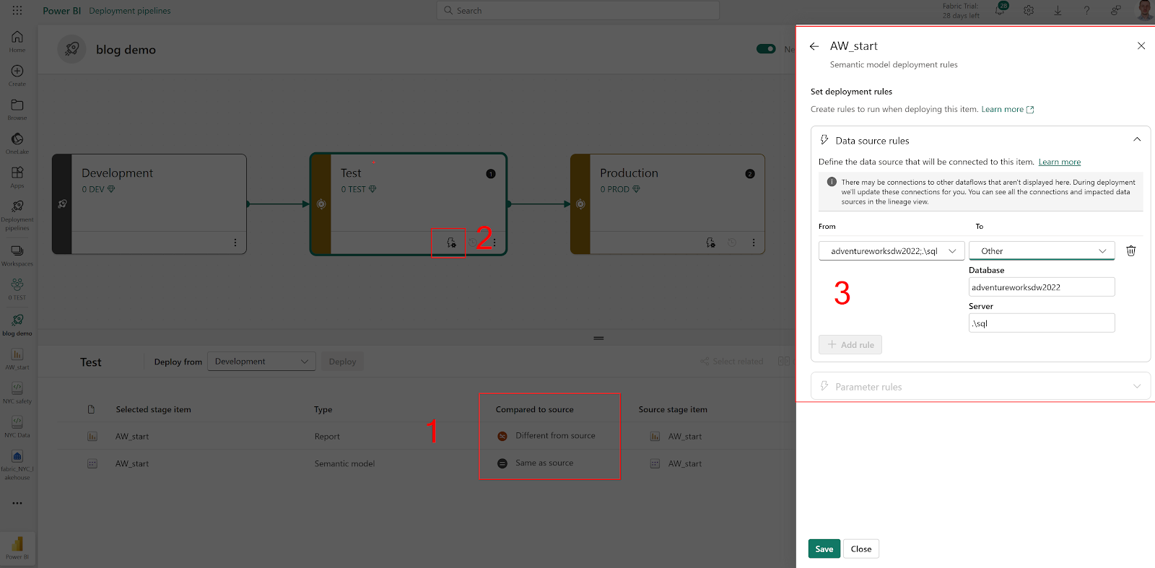Open Deploy from Development dropdown

261,362
